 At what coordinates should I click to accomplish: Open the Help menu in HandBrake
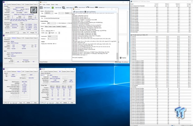[x=56, y=5]
